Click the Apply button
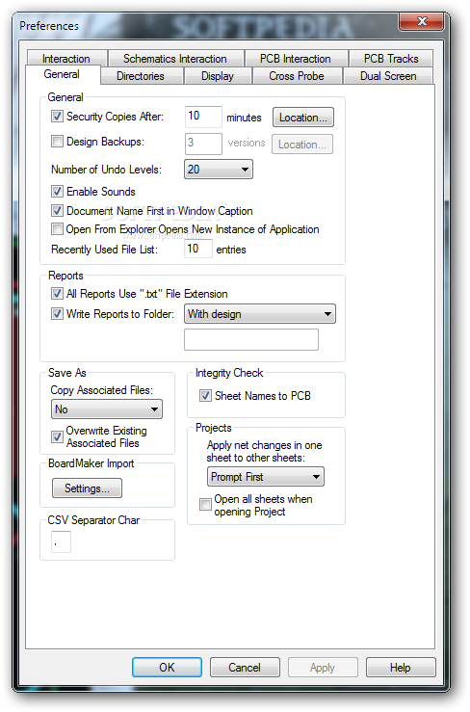The image size is (470, 712). coord(323,667)
